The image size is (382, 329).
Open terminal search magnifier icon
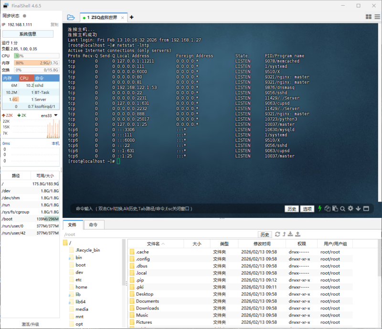click(x=343, y=208)
